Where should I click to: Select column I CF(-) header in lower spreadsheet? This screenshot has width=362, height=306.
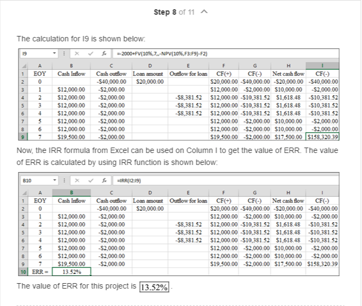(322, 201)
